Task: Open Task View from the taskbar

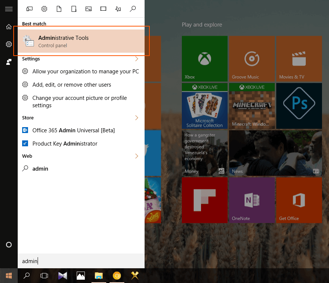Action: point(44,275)
